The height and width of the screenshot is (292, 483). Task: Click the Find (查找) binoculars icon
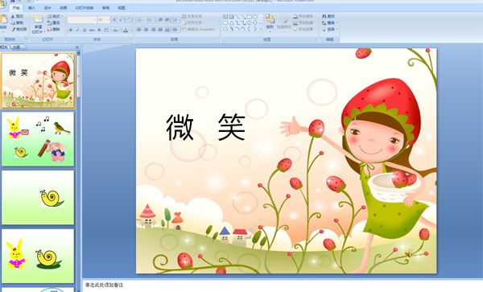point(324,16)
